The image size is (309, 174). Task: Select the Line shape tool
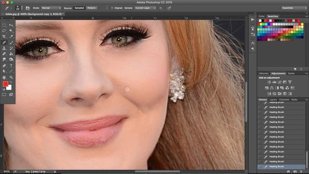pos(11,71)
